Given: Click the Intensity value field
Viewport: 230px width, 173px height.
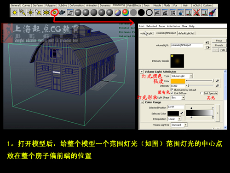Looking at the screenshot, I should tap(178, 86).
